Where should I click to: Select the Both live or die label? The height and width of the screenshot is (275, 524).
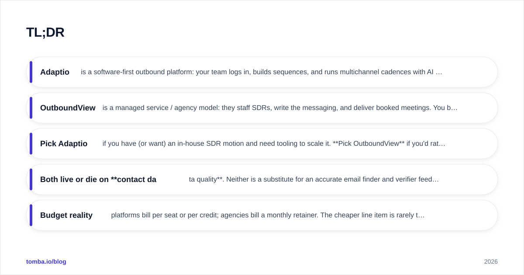[x=98, y=179]
